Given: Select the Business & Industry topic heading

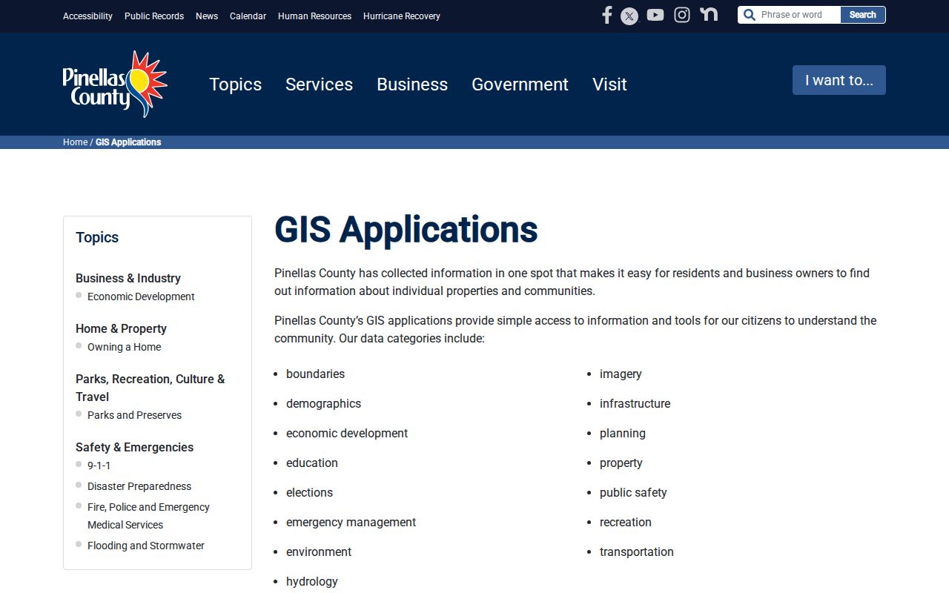Looking at the screenshot, I should [x=128, y=278].
